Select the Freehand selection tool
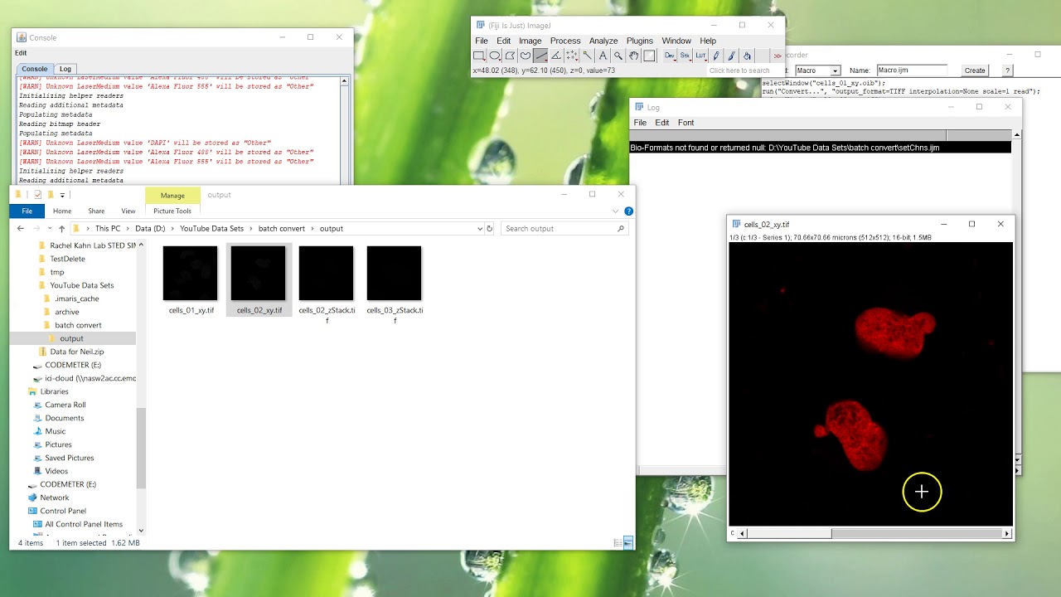The height and width of the screenshot is (597, 1061). 526,56
